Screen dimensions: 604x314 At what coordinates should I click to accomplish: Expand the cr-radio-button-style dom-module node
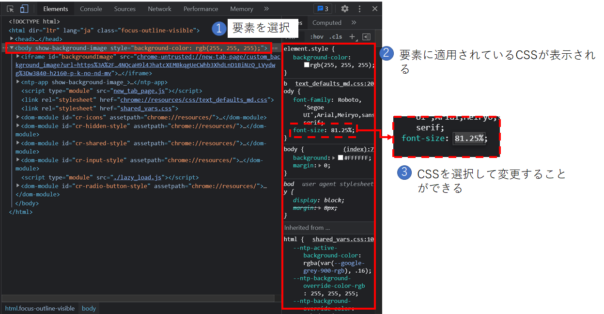(18, 186)
